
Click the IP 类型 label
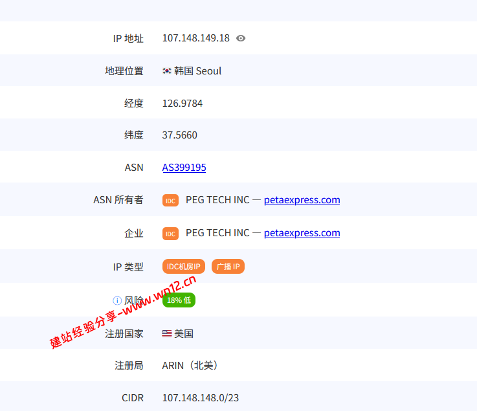coord(128,267)
